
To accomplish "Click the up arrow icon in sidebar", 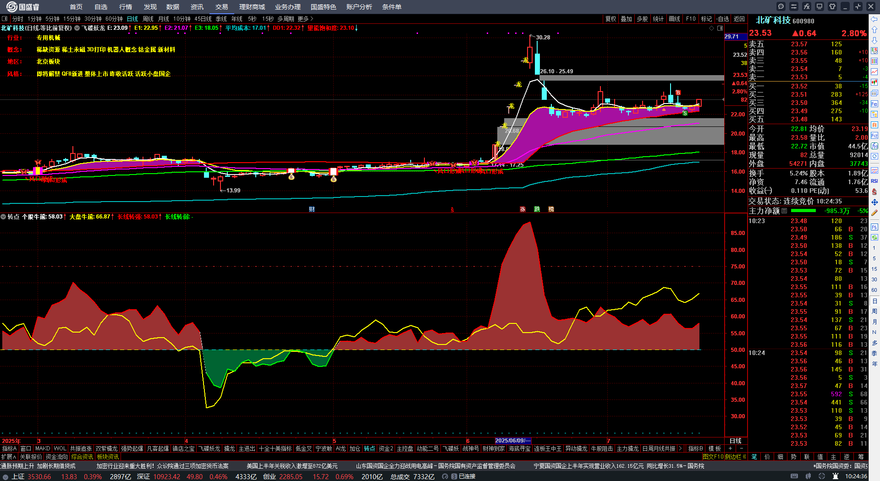I will coord(874,30).
